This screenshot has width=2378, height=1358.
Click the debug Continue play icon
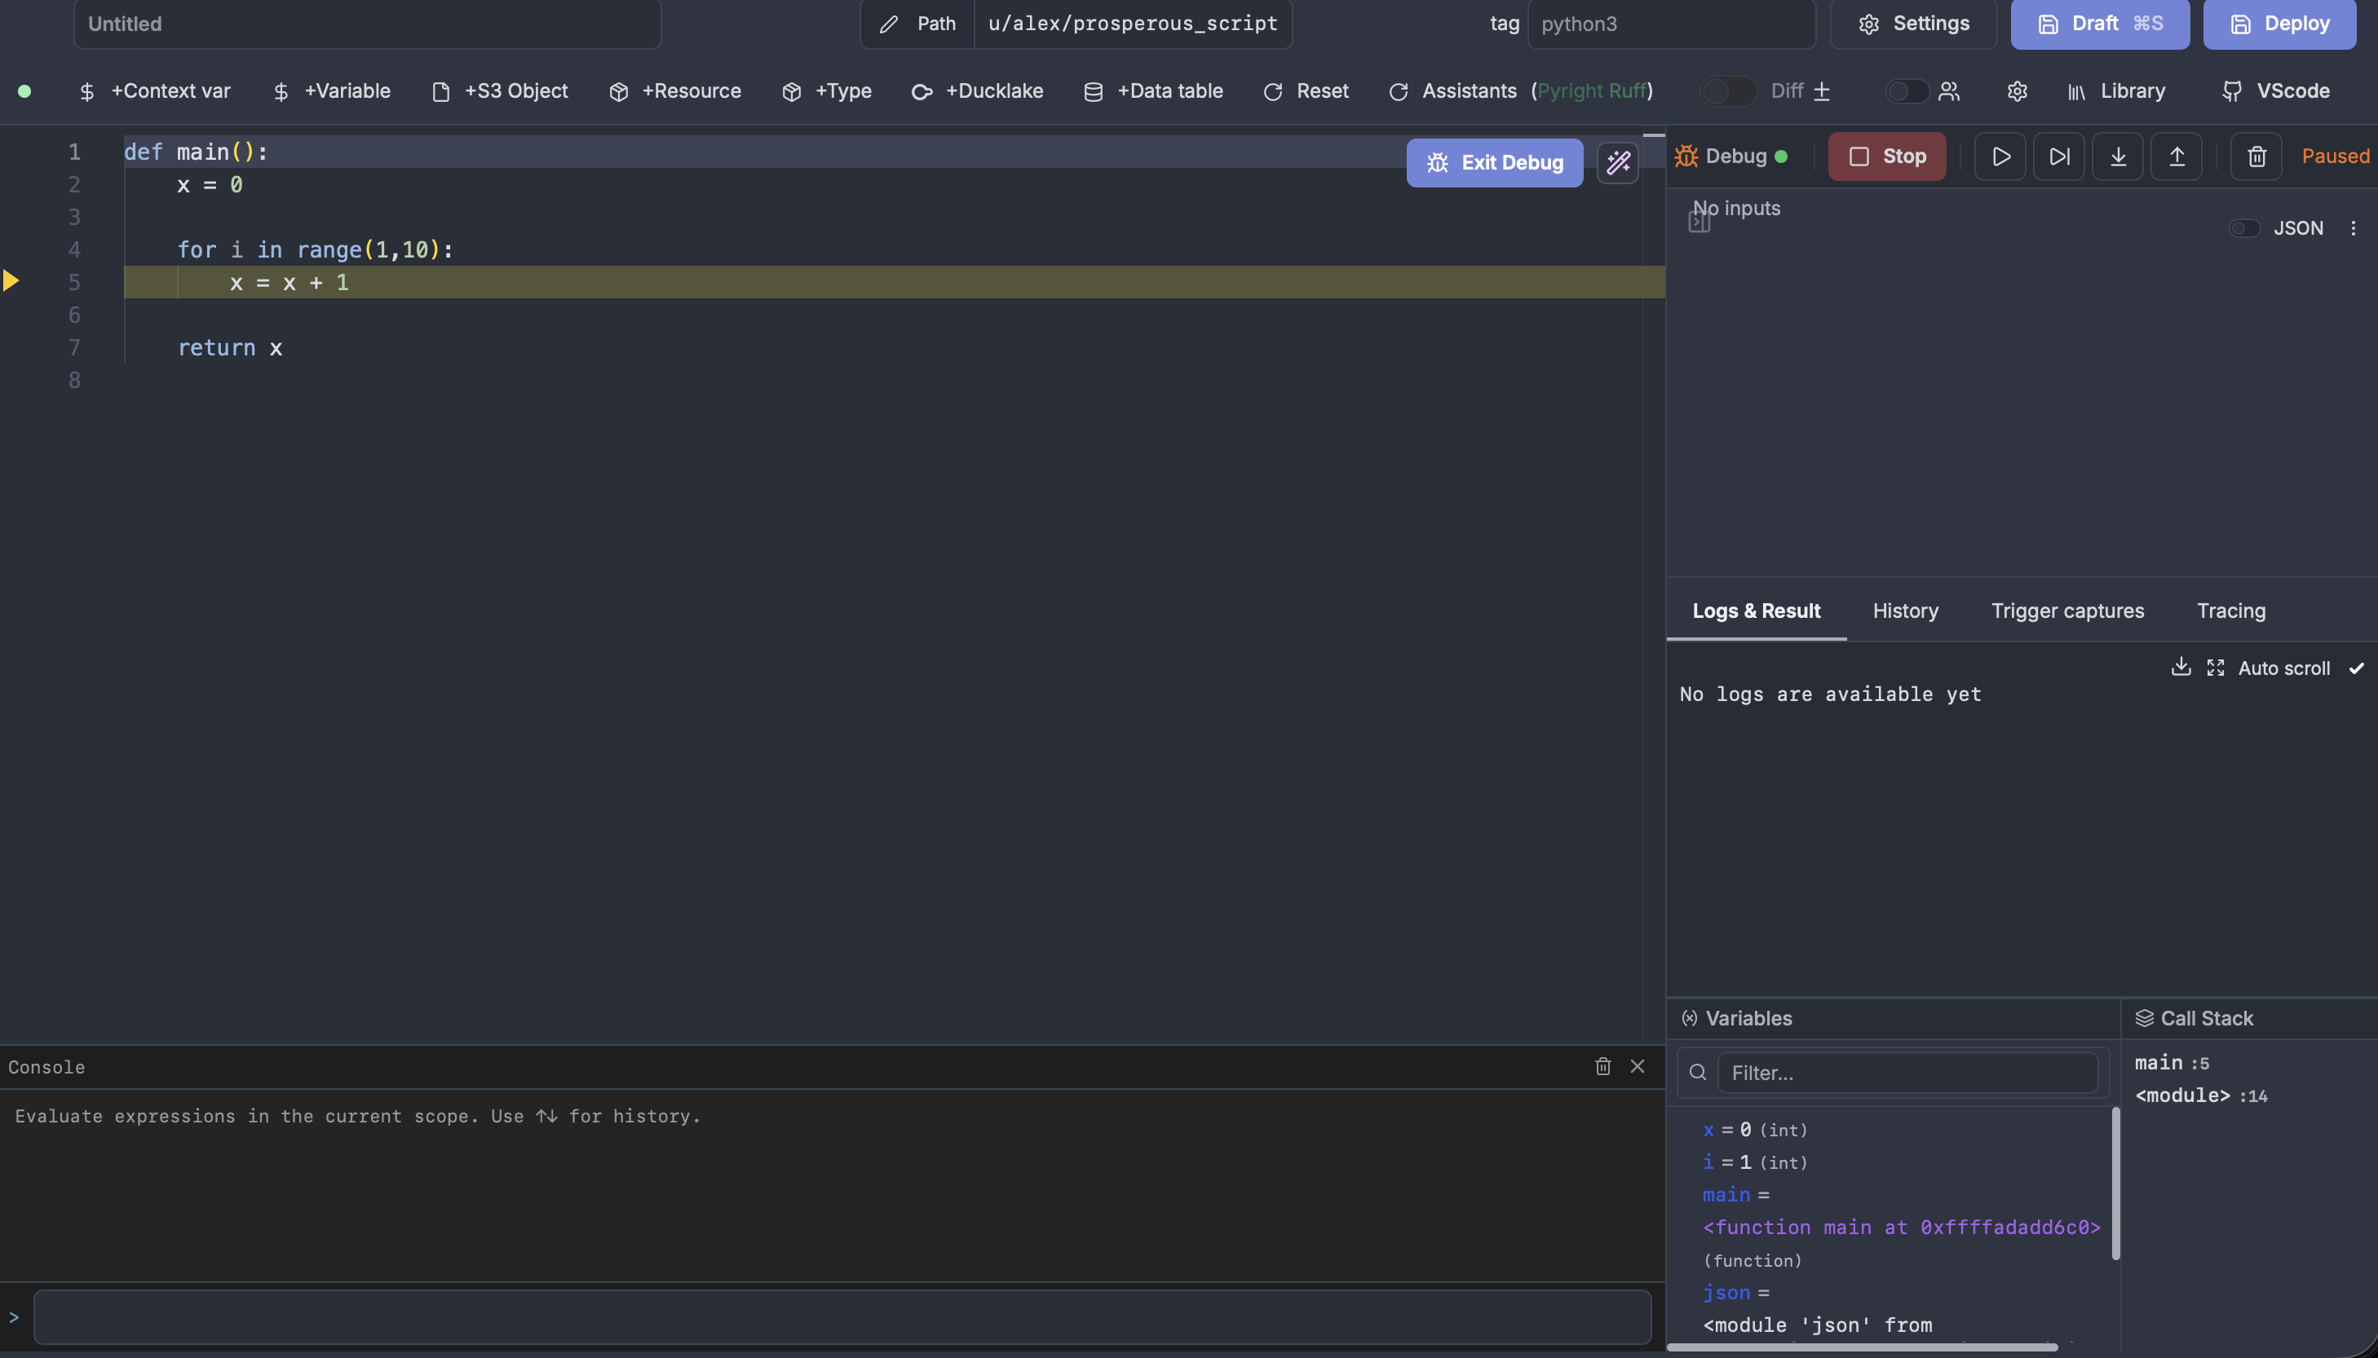[2000, 157]
